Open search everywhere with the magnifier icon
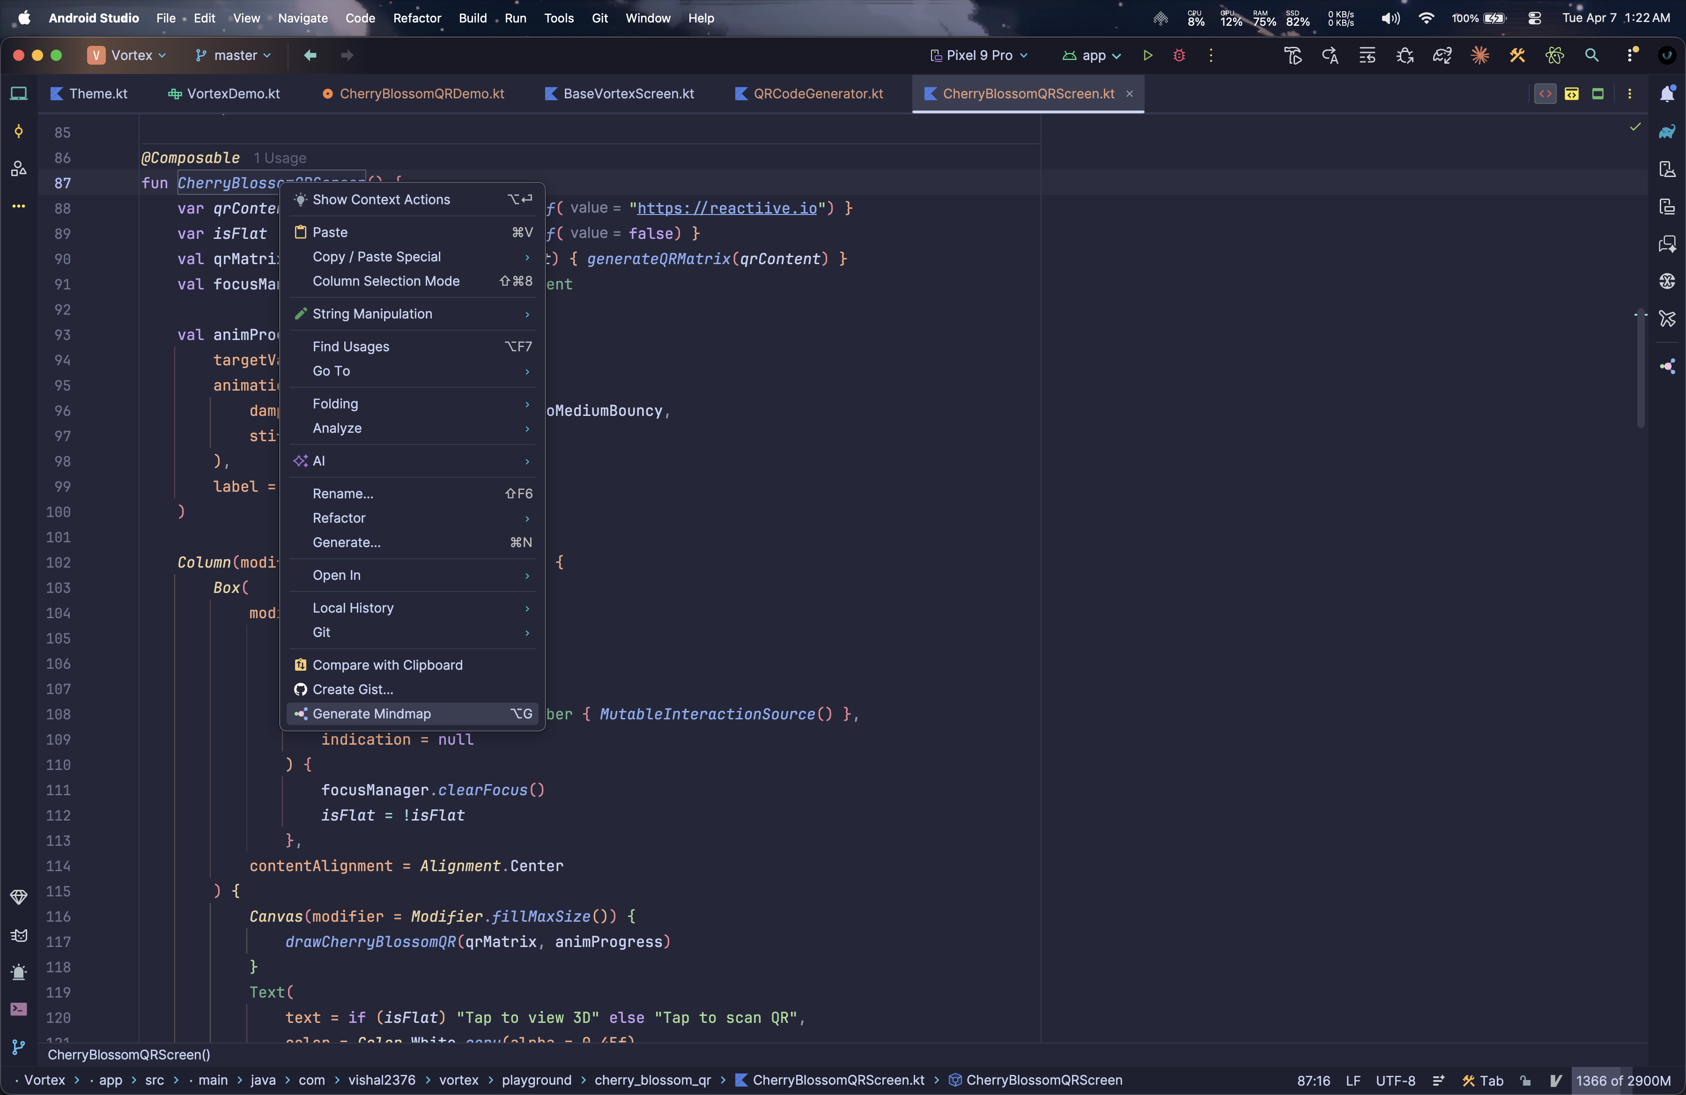 [1592, 55]
